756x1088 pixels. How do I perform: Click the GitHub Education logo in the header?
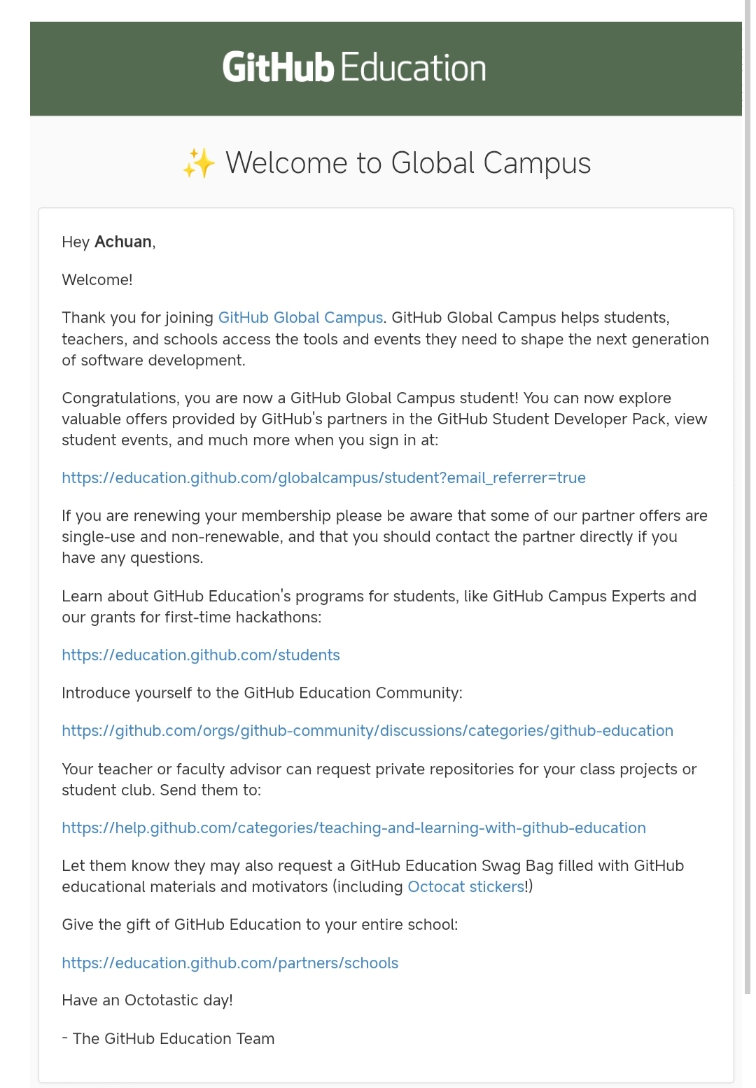tap(353, 68)
